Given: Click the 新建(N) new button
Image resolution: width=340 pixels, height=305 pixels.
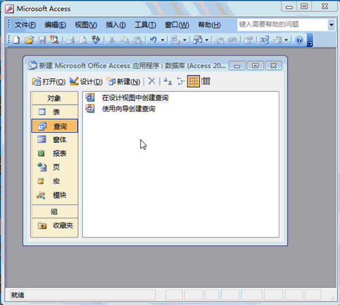Looking at the screenshot, I should click(124, 81).
